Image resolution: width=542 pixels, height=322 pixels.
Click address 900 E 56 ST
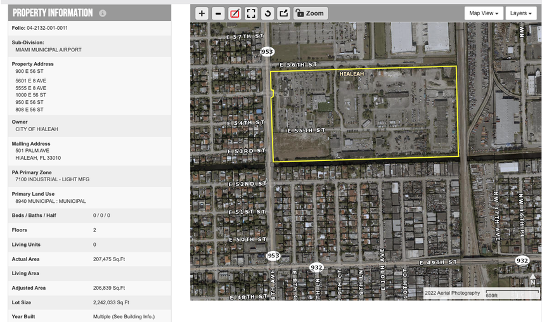(29, 71)
